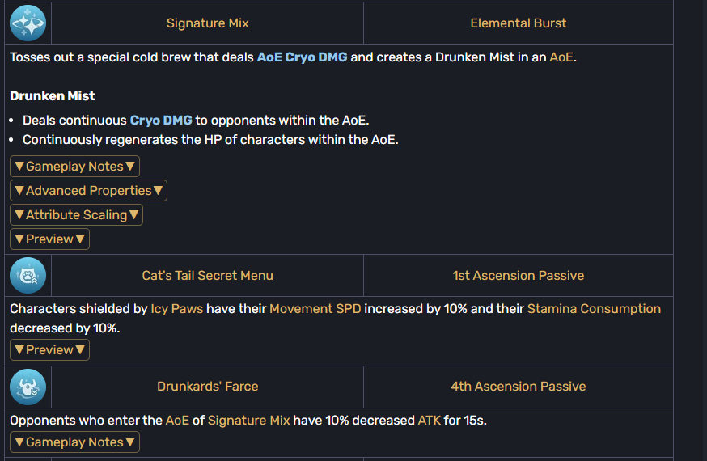Follow the Icy Paws link
707x461 pixels.
(176, 309)
